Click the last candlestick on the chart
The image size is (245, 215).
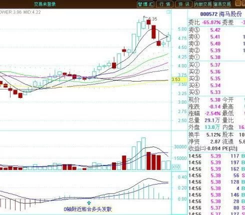168,39
